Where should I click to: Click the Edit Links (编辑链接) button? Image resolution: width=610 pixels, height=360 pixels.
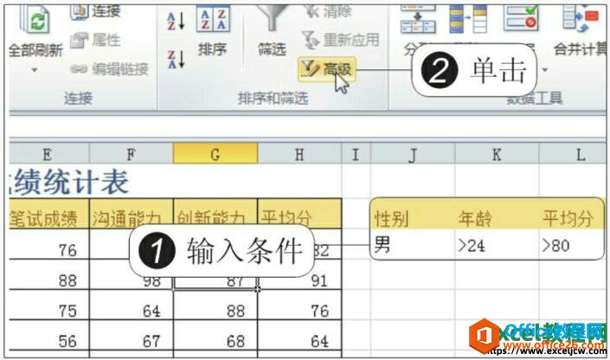109,69
